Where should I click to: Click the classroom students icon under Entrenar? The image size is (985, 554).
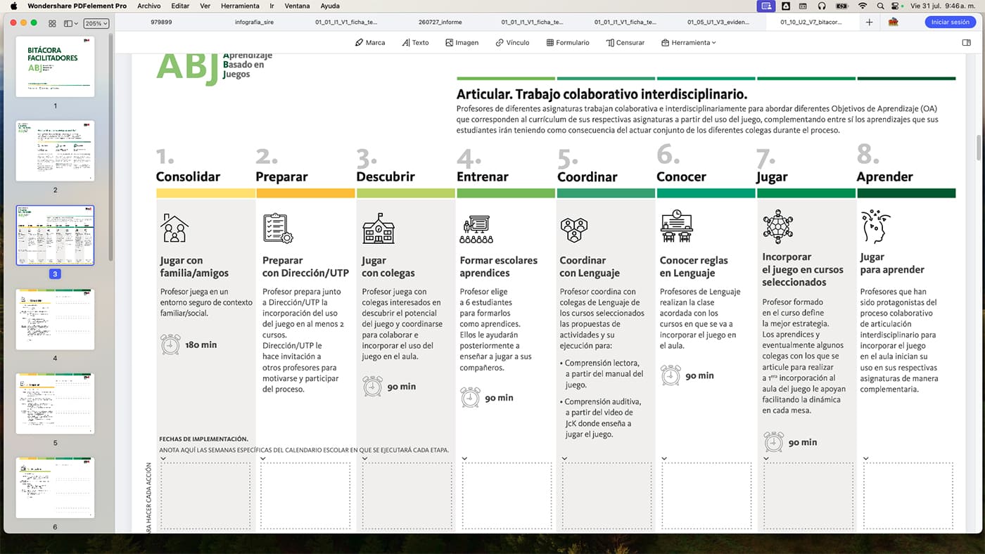(x=476, y=229)
